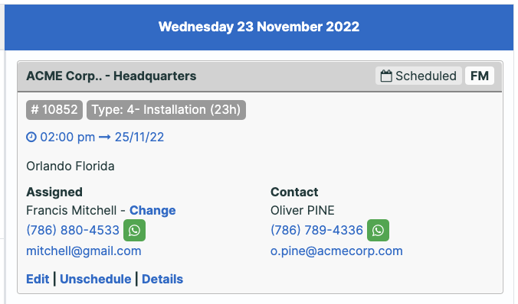Click the Wednesday 23 November 2022 header
Image resolution: width=518 pixels, height=304 pixels.
pos(259,27)
